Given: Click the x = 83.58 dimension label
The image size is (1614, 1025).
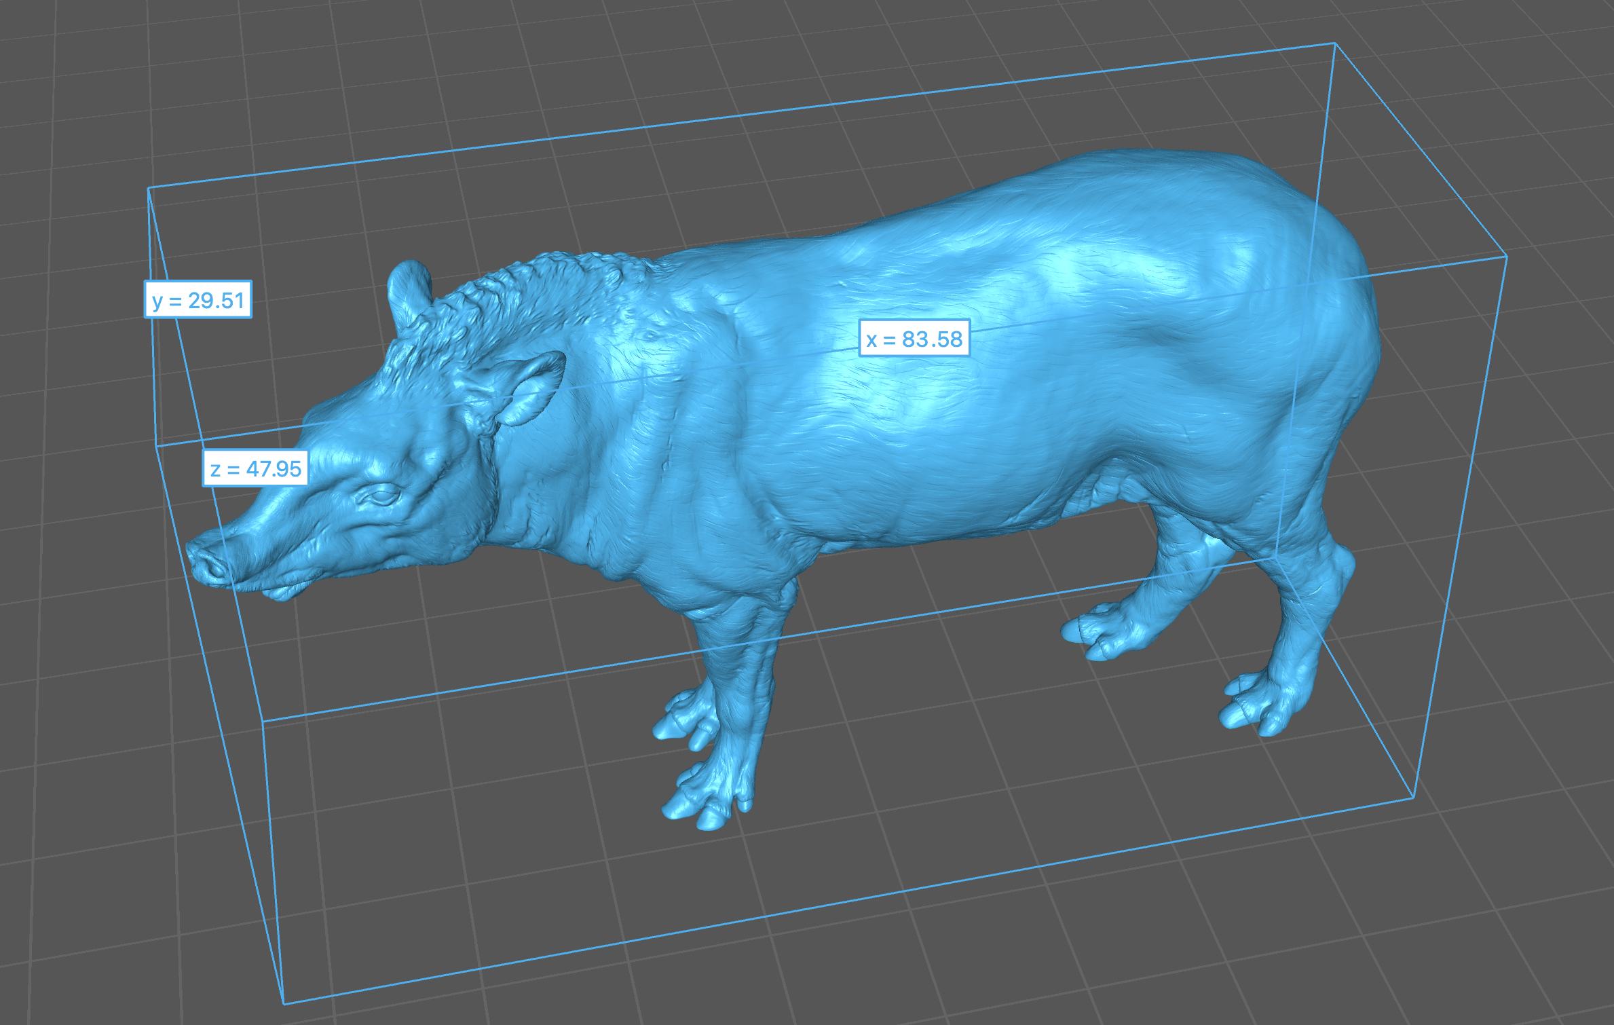Looking at the screenshot, I should pos(914,339).
